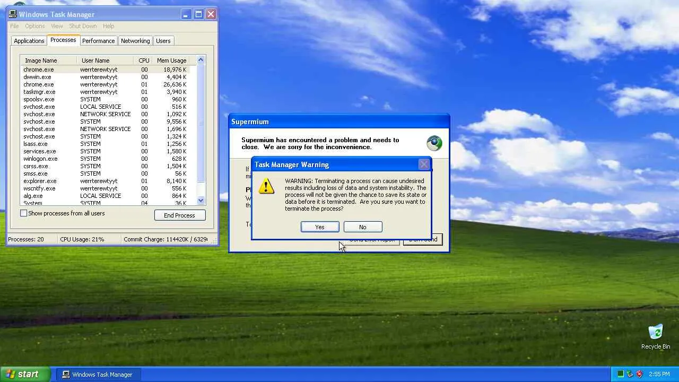Sort processes by Image Name column
The height and width of the screenshot is (382, 679).
pos(48,60)
